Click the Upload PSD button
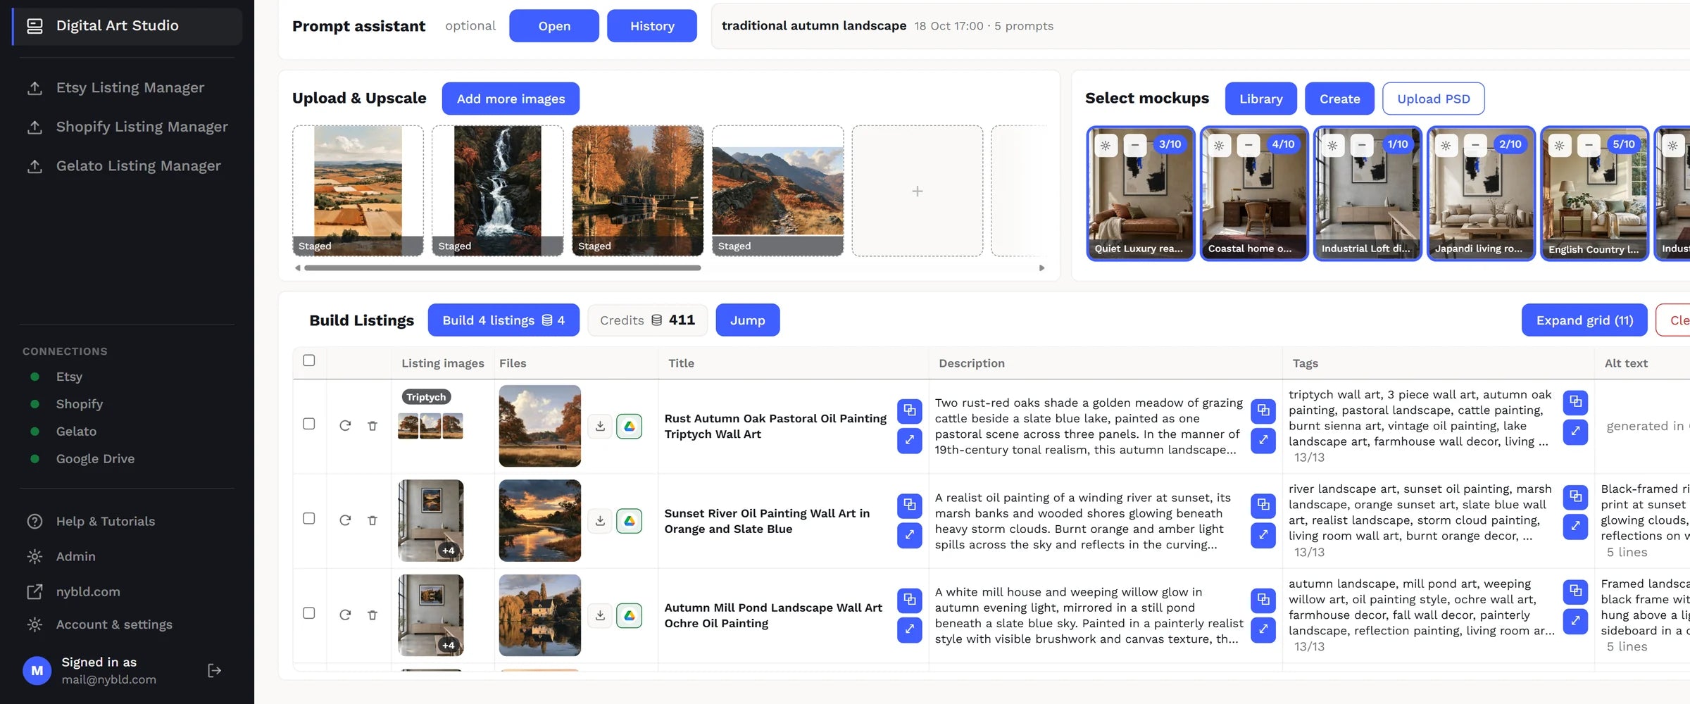 tap(1433, 99)
